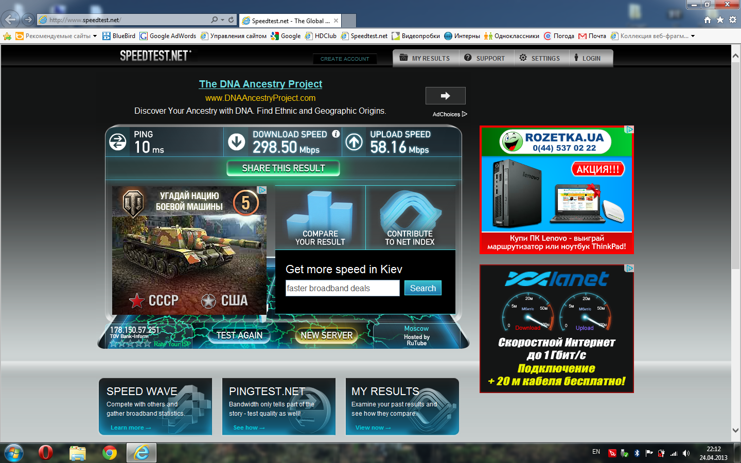Click the upload speed arrow icon
This screenshot has height=463, width=741.
(354, 142)
